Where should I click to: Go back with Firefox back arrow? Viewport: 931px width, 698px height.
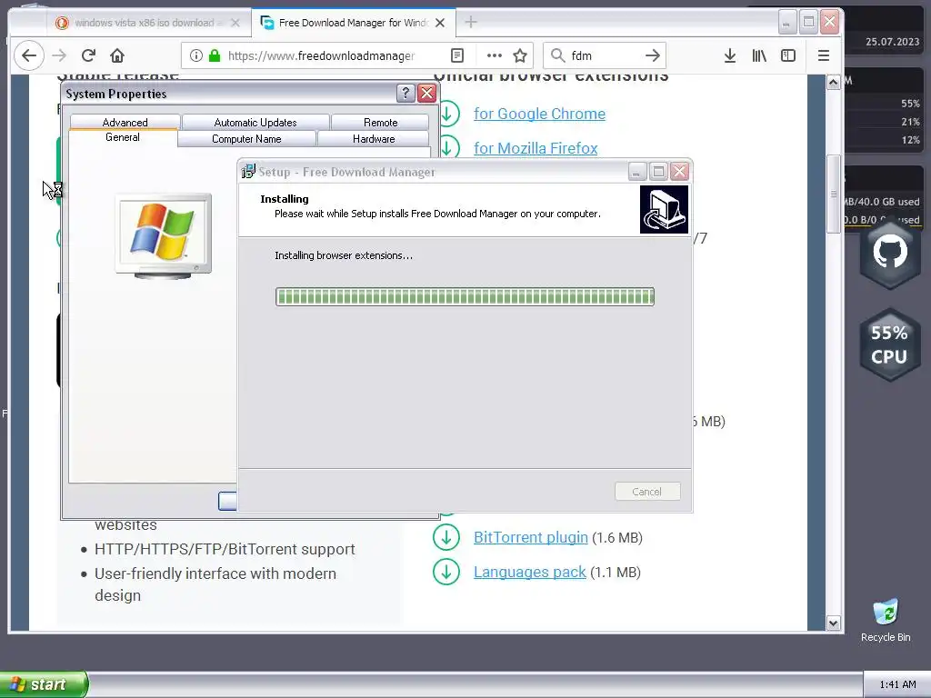click(28, 55)
